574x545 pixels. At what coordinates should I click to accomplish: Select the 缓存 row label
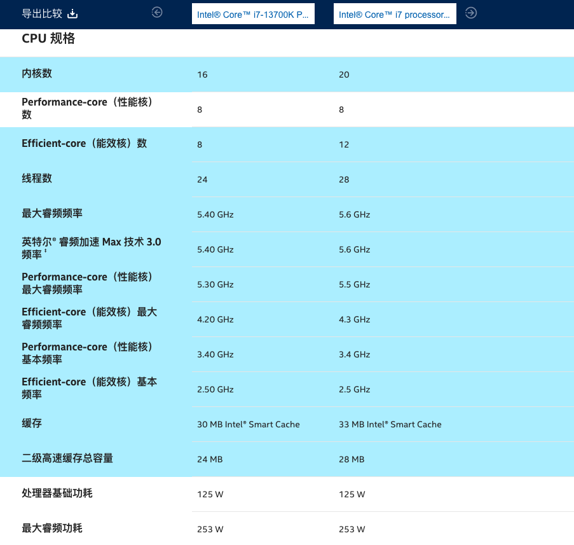[x=32, y=423]
